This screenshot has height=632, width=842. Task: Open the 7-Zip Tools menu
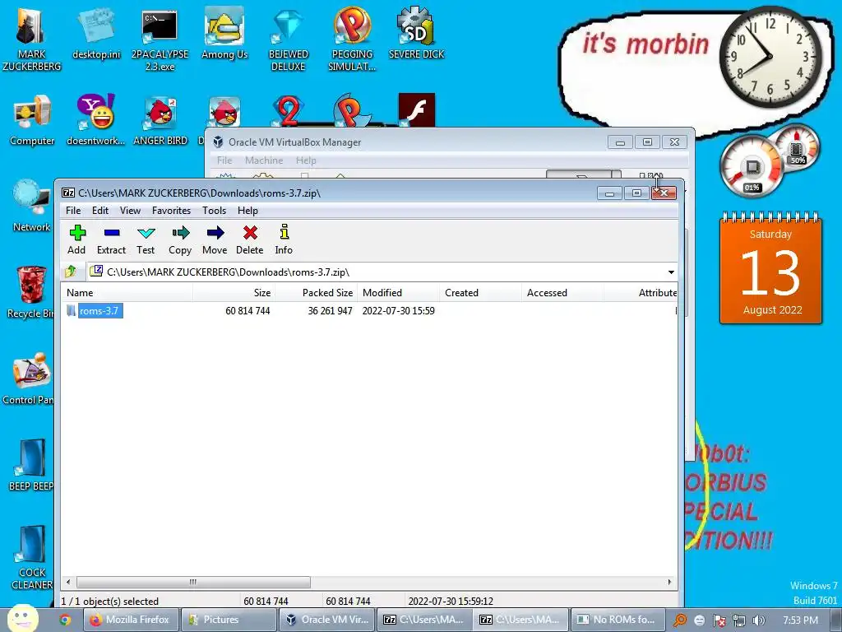coord(214,211)
